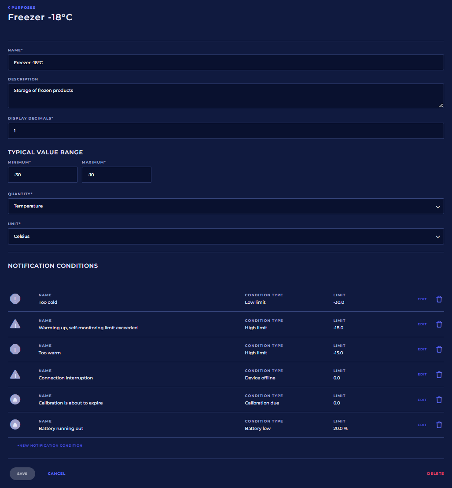Edit the Battery running out condition
The height and width of the screenshot is (488, 452).
coord(422,425)
